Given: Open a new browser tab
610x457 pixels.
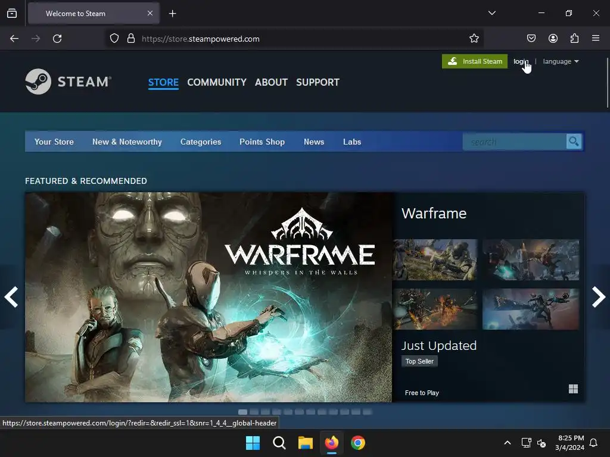Looking at the screenshot, I should (x=172, y=14).
